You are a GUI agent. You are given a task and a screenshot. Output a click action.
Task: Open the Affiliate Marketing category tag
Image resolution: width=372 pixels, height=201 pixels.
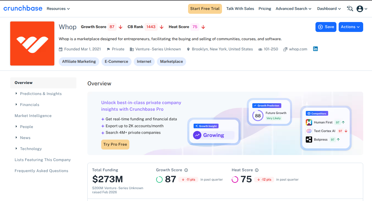79,62
